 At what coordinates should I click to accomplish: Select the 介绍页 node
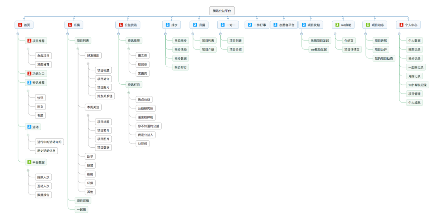tap(349, 41)
